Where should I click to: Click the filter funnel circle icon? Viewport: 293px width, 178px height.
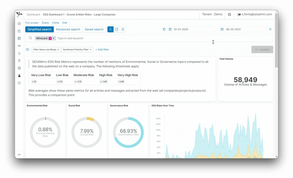[x=27, y=49]
